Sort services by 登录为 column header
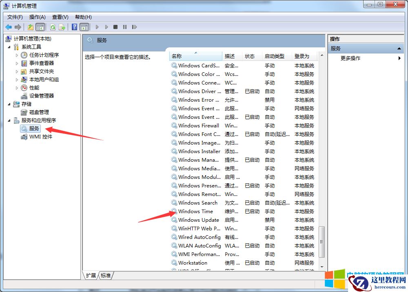The image size is (408, 292). point(305,56)
